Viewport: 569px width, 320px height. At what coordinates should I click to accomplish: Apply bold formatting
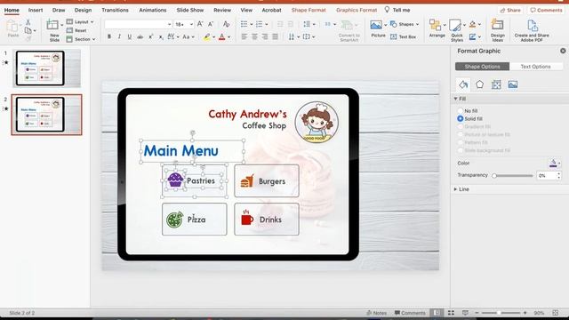tap(109, 36)
